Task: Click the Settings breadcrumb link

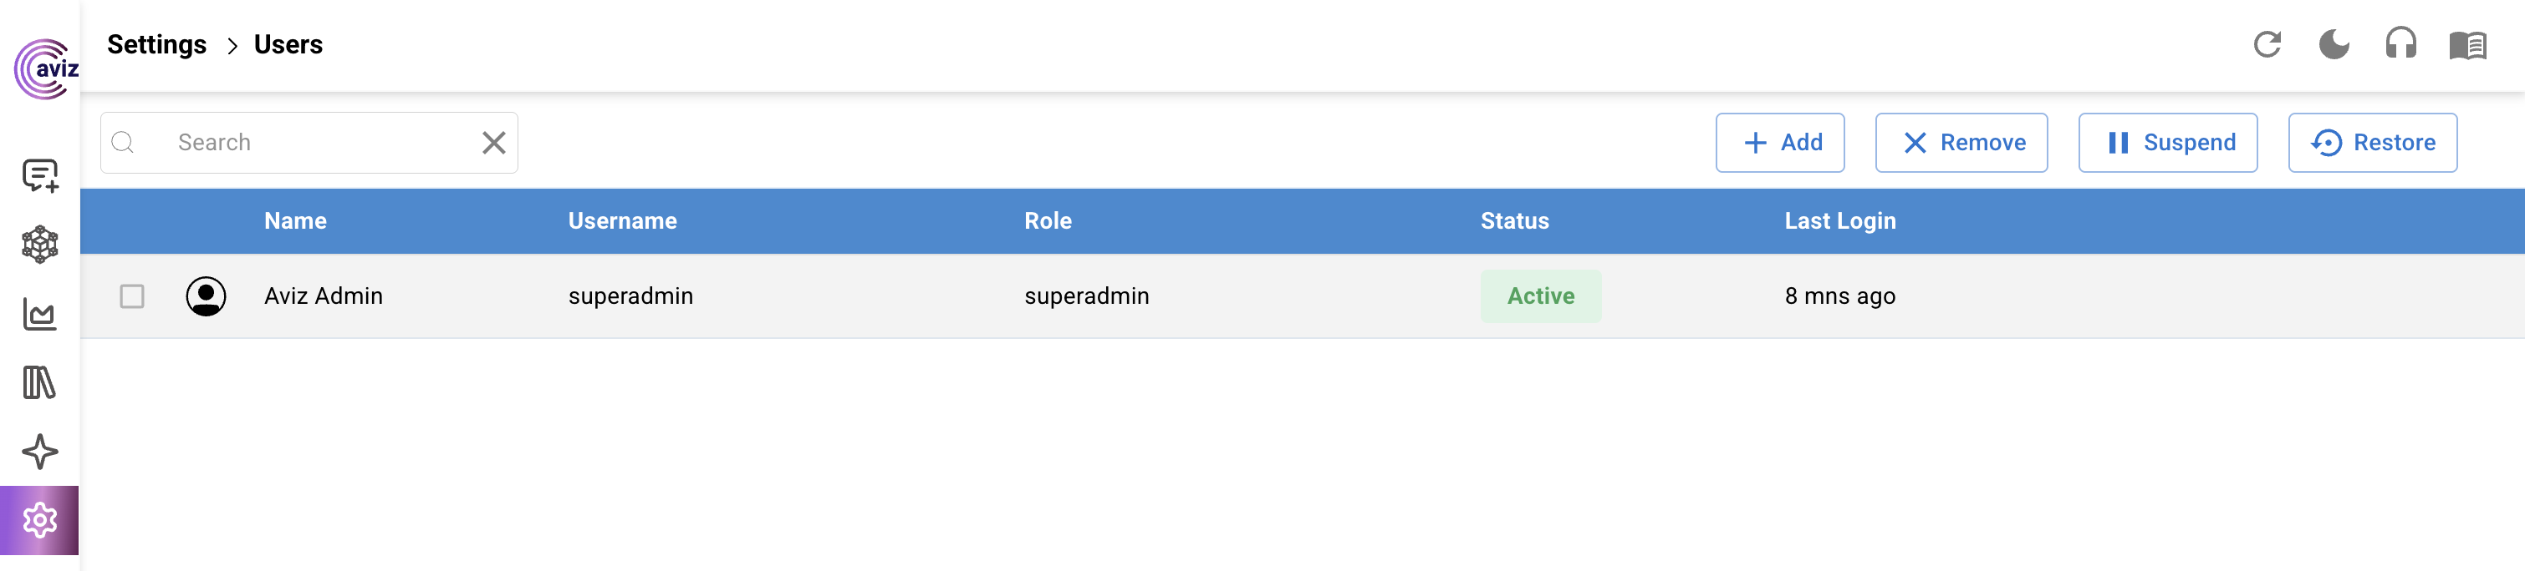Action: [157, 45]
